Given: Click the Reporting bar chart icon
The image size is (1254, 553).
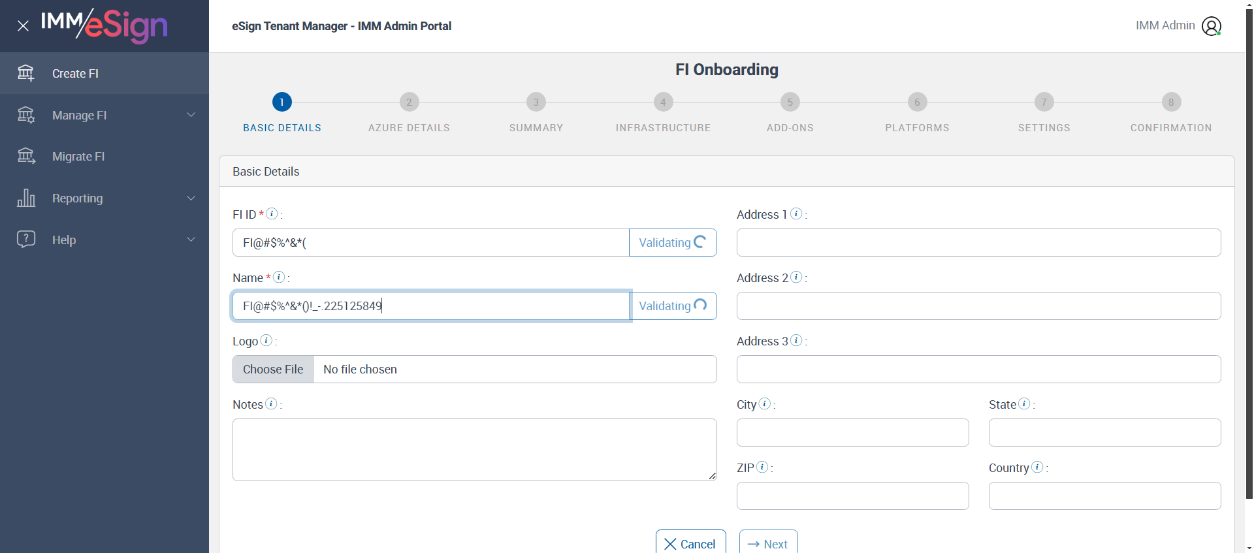Looking at the screenshot, I should coord(26,198).
